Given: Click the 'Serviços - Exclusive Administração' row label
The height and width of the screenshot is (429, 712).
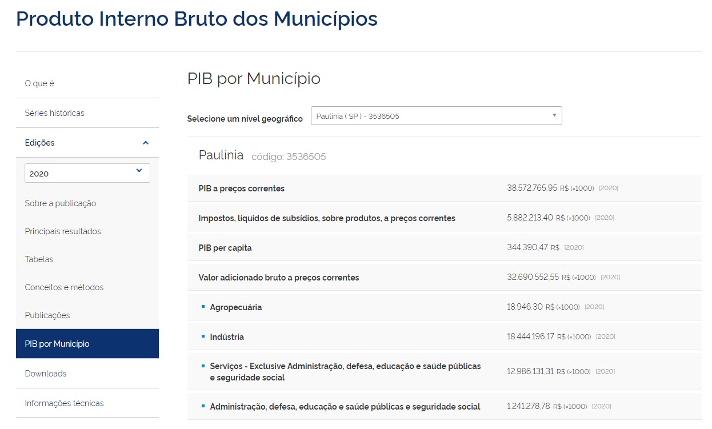Looking at the screenshot, I should point(346,372).
